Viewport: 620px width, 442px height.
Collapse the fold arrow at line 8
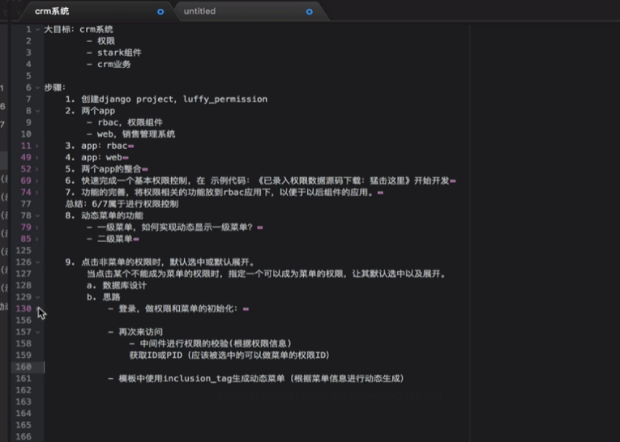click(x=37, y=111)
